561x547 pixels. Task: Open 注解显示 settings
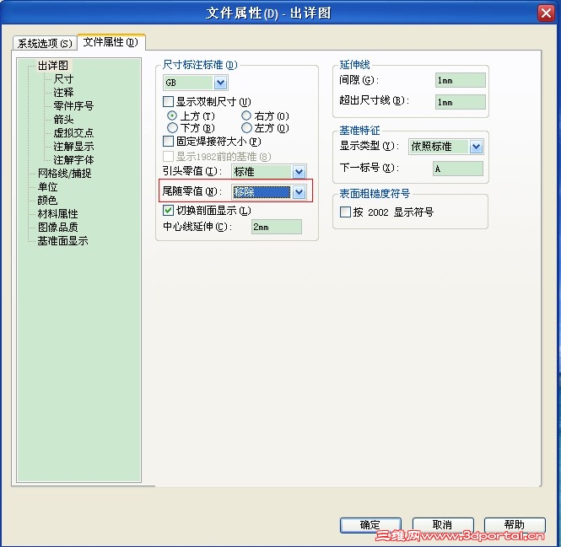point(73,146)
